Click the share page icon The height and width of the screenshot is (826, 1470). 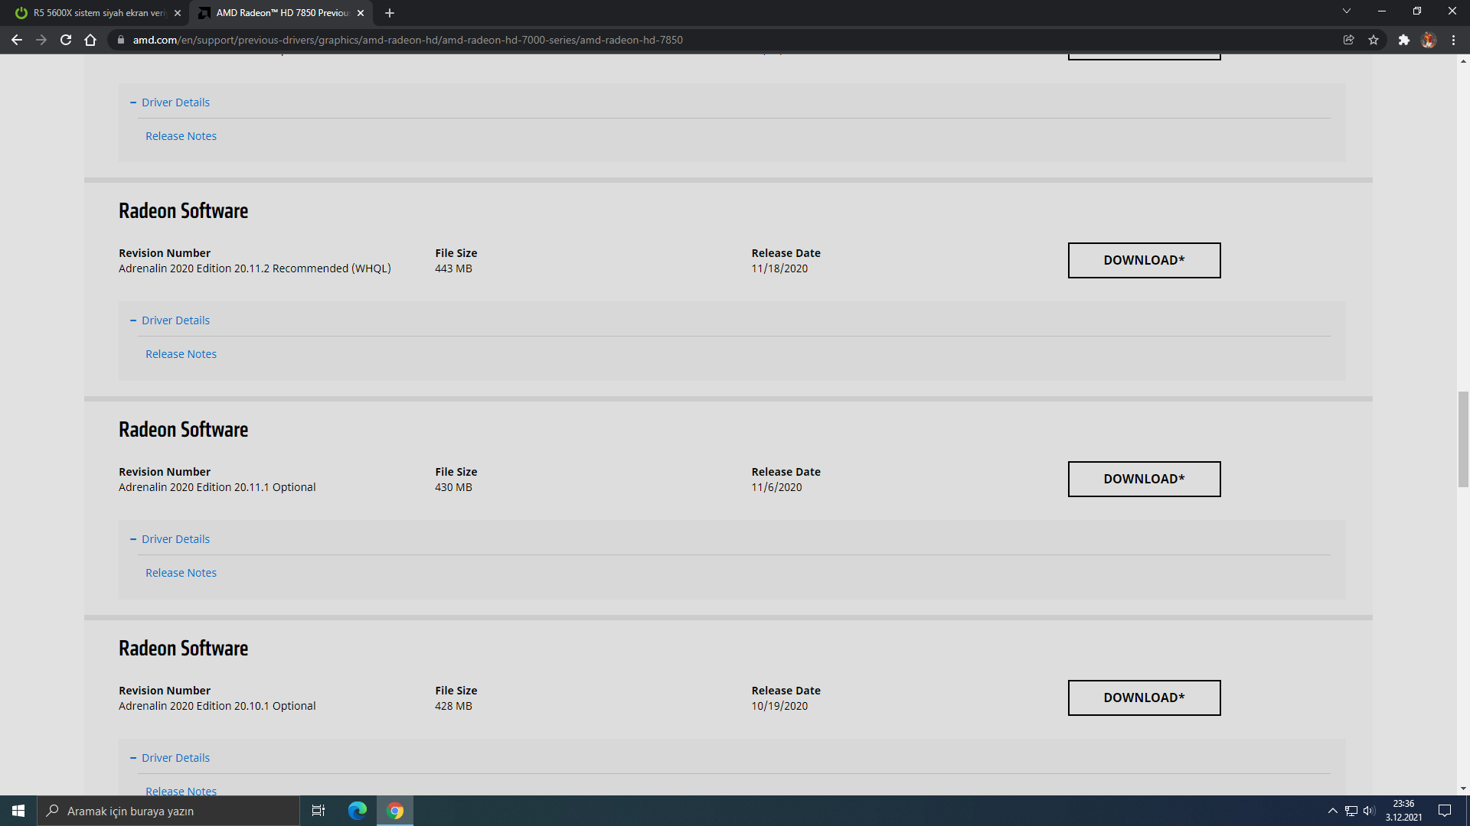[x=1349, y=40]
